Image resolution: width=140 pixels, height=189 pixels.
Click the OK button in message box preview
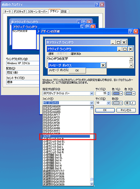77,71
